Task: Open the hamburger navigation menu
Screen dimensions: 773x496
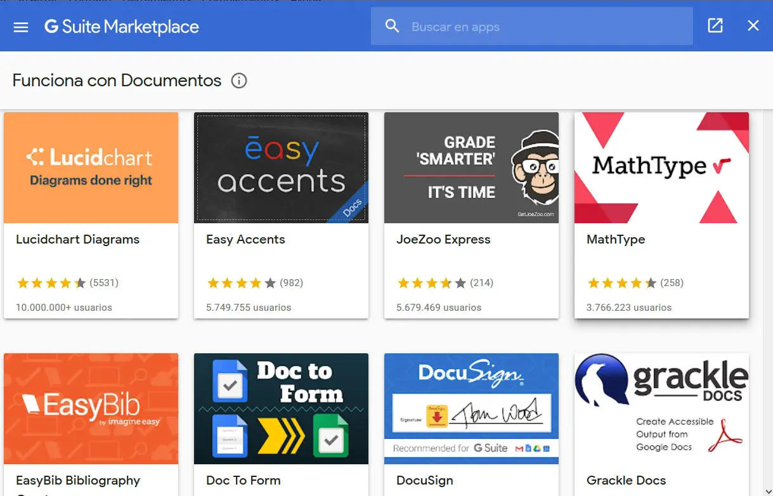Action: (x=21, y=27)
